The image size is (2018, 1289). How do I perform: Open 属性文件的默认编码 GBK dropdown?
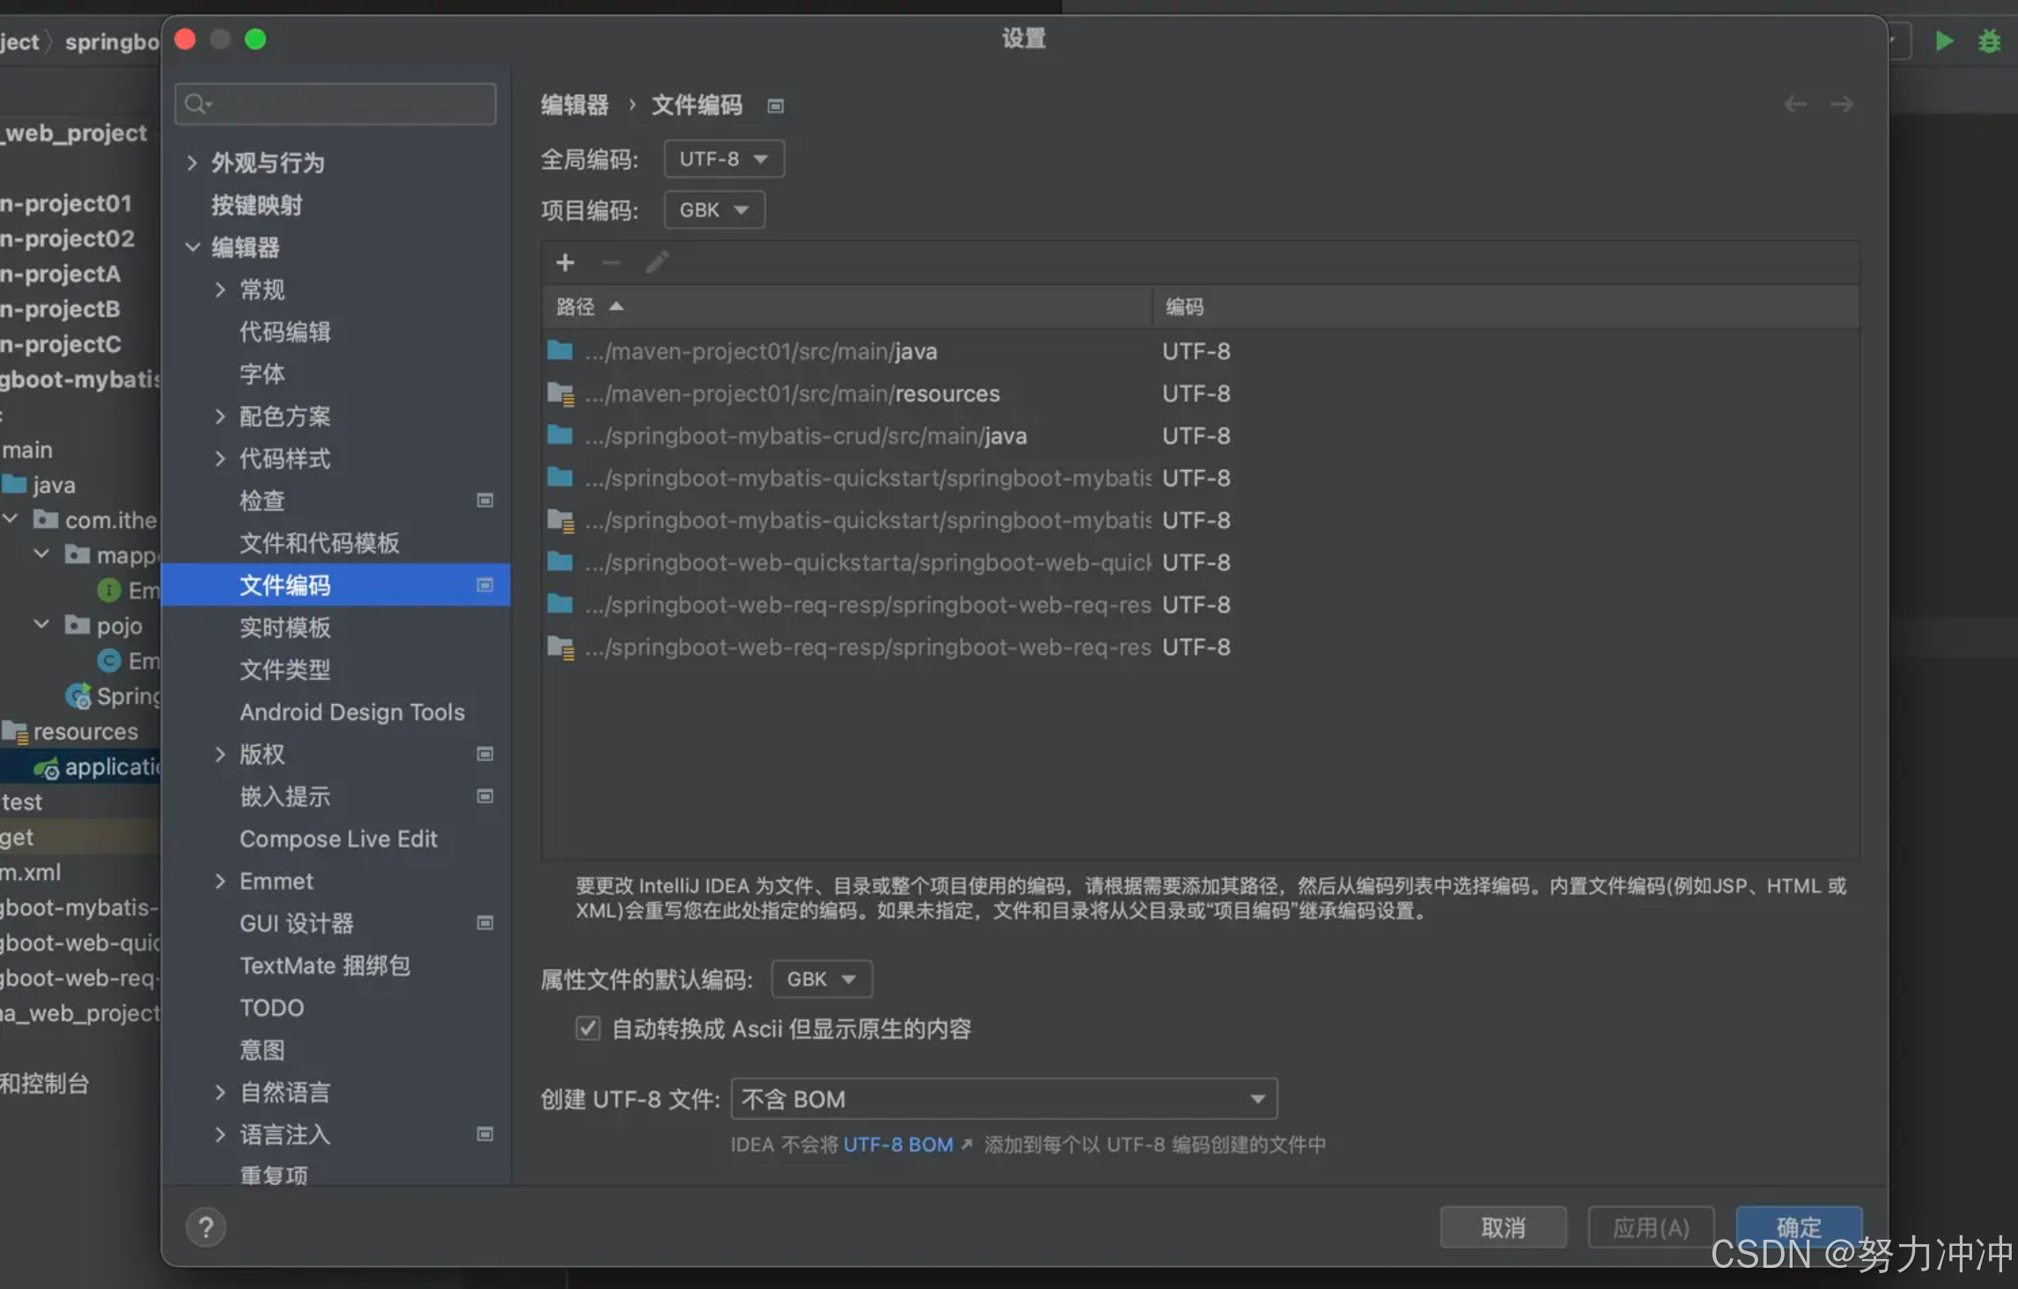[x=821, y=979]
